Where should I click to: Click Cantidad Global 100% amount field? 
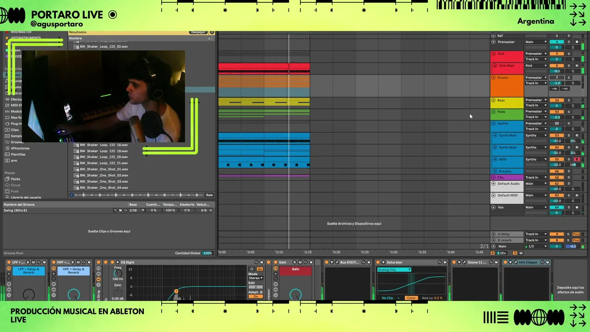click(207, 253)
